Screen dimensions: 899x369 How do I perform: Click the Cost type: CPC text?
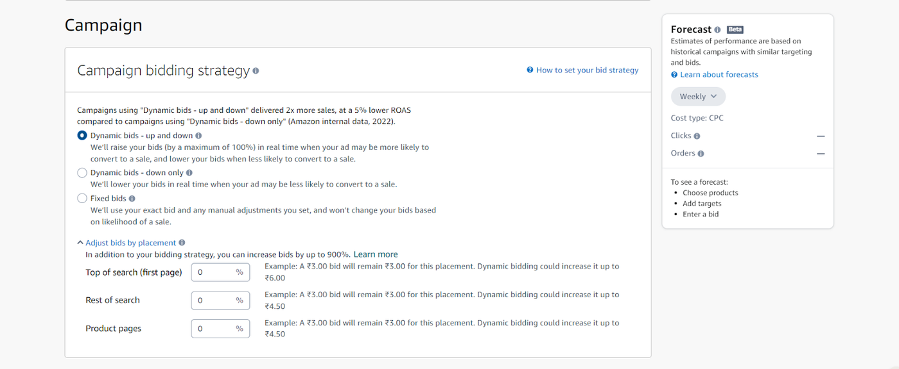[x=697, y=118]
